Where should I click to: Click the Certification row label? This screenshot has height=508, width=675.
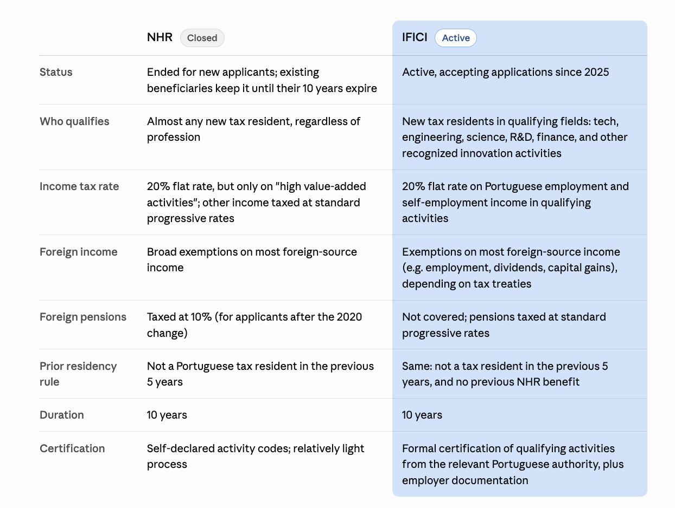point(72,448)
